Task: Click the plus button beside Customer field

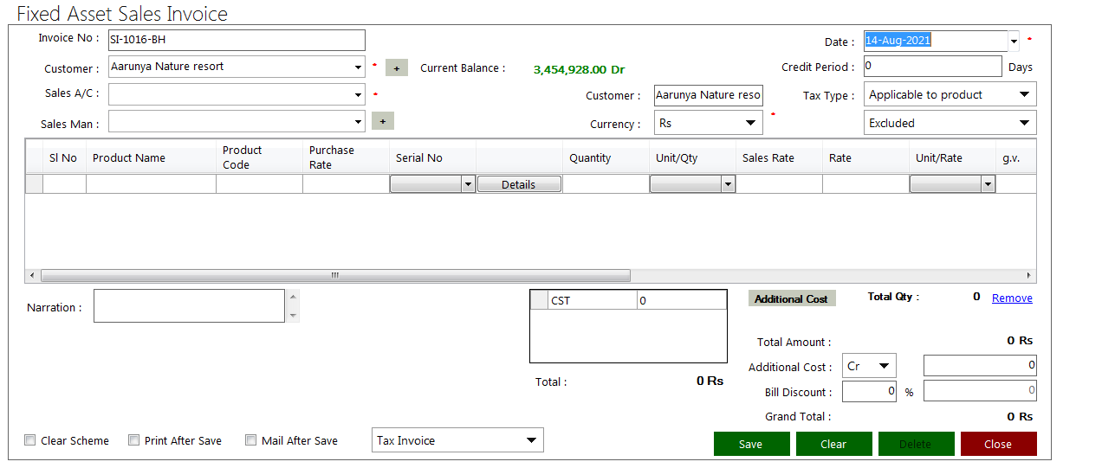Action: click(396, 68)
